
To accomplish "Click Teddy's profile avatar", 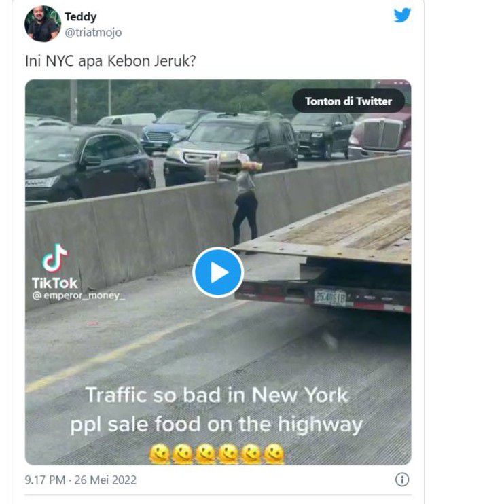I will 43,24.
